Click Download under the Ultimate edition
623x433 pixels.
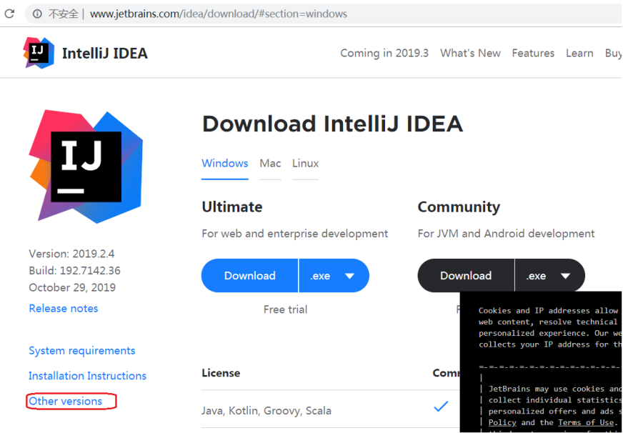click(249, 276)
